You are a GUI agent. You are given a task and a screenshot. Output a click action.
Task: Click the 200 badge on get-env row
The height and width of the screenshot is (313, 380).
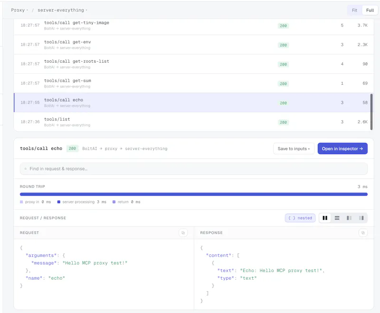tap(283, 45)
